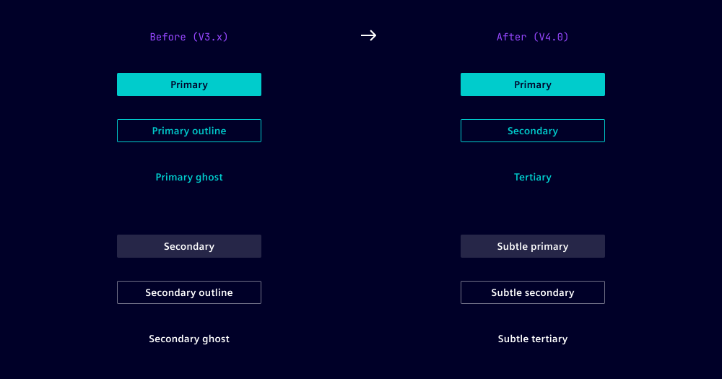Click the Subtle tertiary text button
The height and width of the screenshot is (379, 722).
pos(533,339)
